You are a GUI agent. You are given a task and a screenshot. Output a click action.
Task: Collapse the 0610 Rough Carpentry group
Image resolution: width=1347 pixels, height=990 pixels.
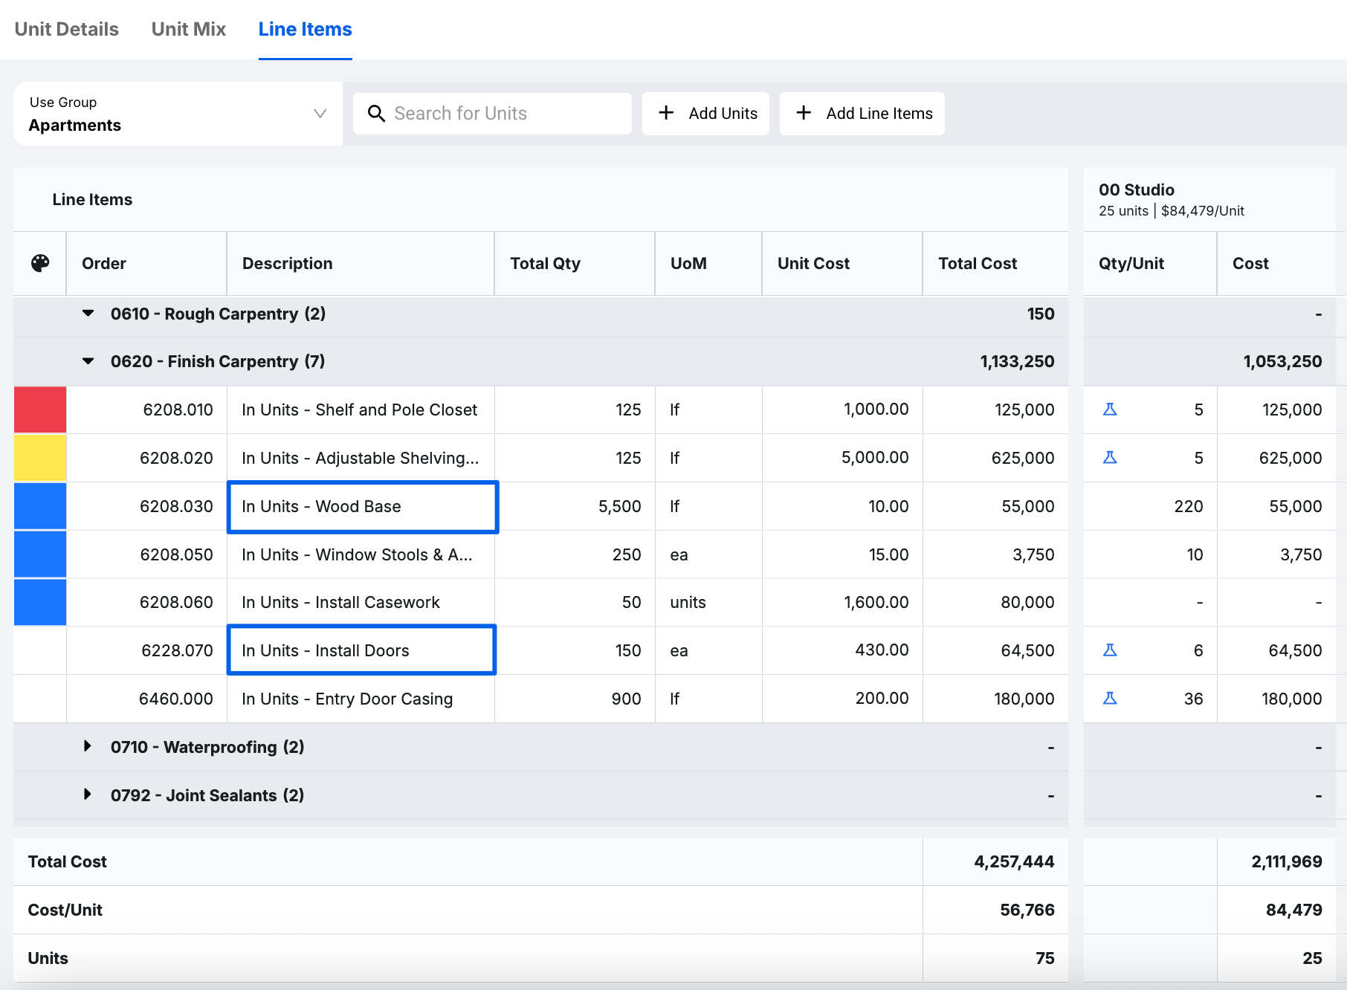tap(88, 314)
